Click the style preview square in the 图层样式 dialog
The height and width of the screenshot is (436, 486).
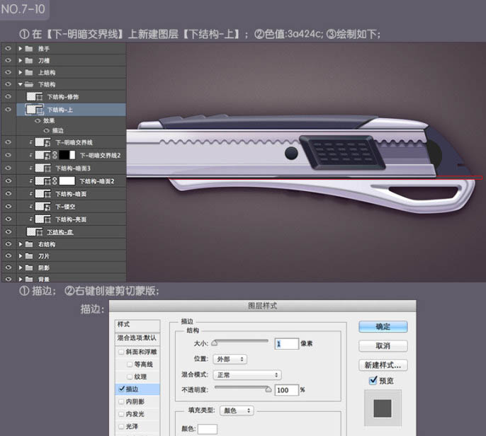[x=383, y=408]
